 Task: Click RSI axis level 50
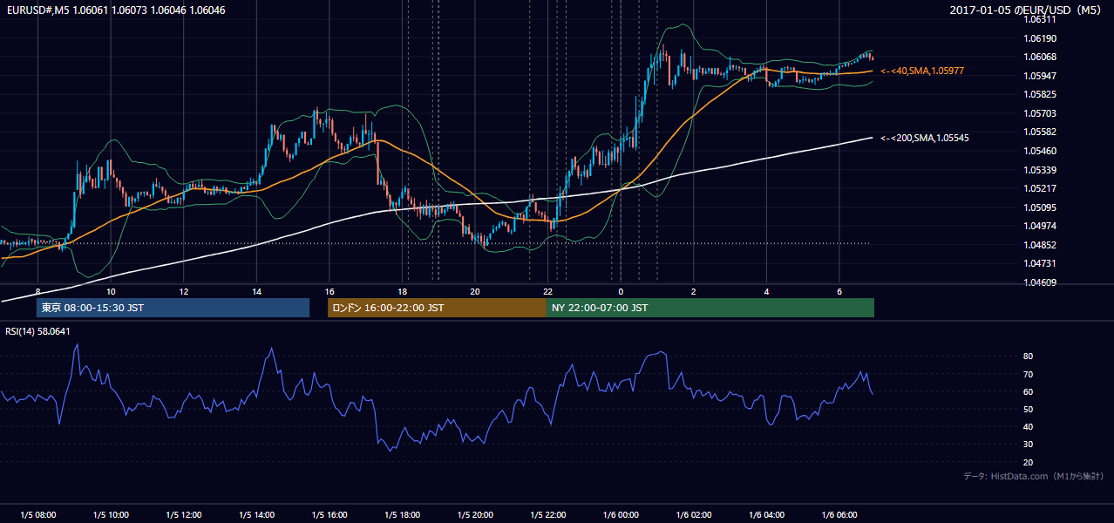pos(1029,409)
